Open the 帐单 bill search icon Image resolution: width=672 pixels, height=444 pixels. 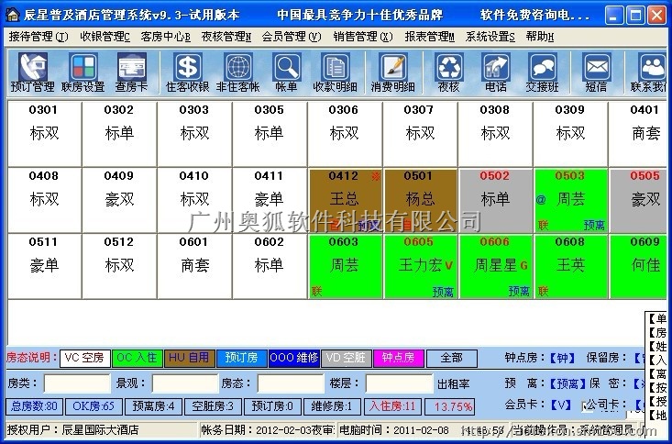[x=286, y=72]
